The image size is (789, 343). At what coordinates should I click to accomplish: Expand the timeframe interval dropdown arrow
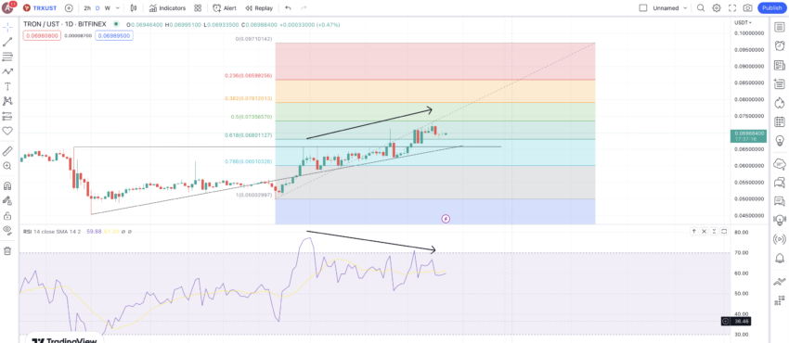click(x=118, y=8)
